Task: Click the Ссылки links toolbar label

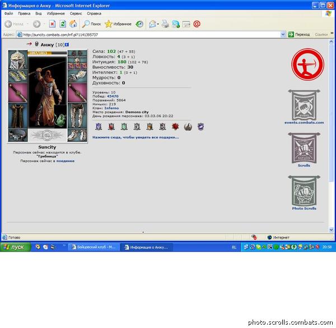Action: (321, 34)
